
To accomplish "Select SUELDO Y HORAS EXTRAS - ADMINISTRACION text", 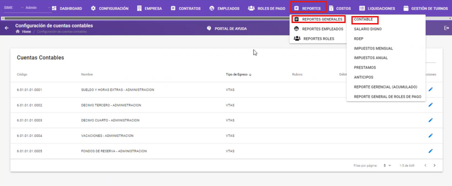I will tap(118, 90).
